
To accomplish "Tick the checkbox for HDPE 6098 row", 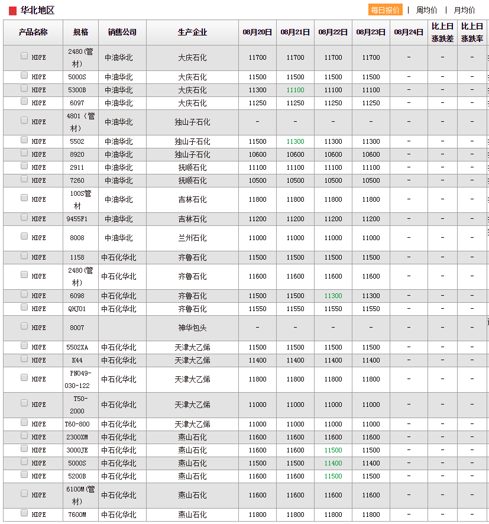I will coord(24,294).
